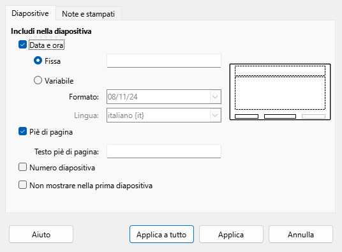Click the Annulla button

coord(301,234)
